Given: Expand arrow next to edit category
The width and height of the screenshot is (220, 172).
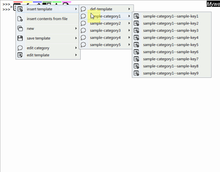Looking at the screenshot, I should click(76, 48).
